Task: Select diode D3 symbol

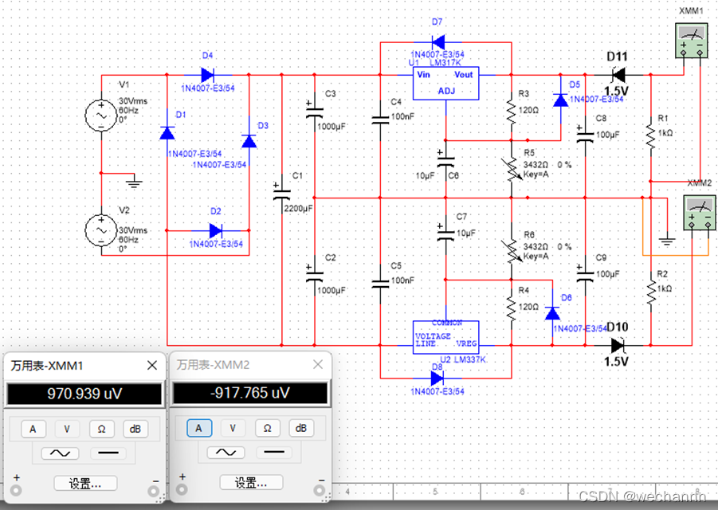Action: 249,141
